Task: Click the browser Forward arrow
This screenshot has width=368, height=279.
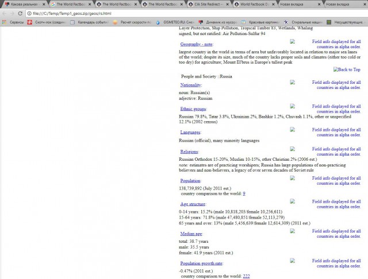Action: pos(12,13)
